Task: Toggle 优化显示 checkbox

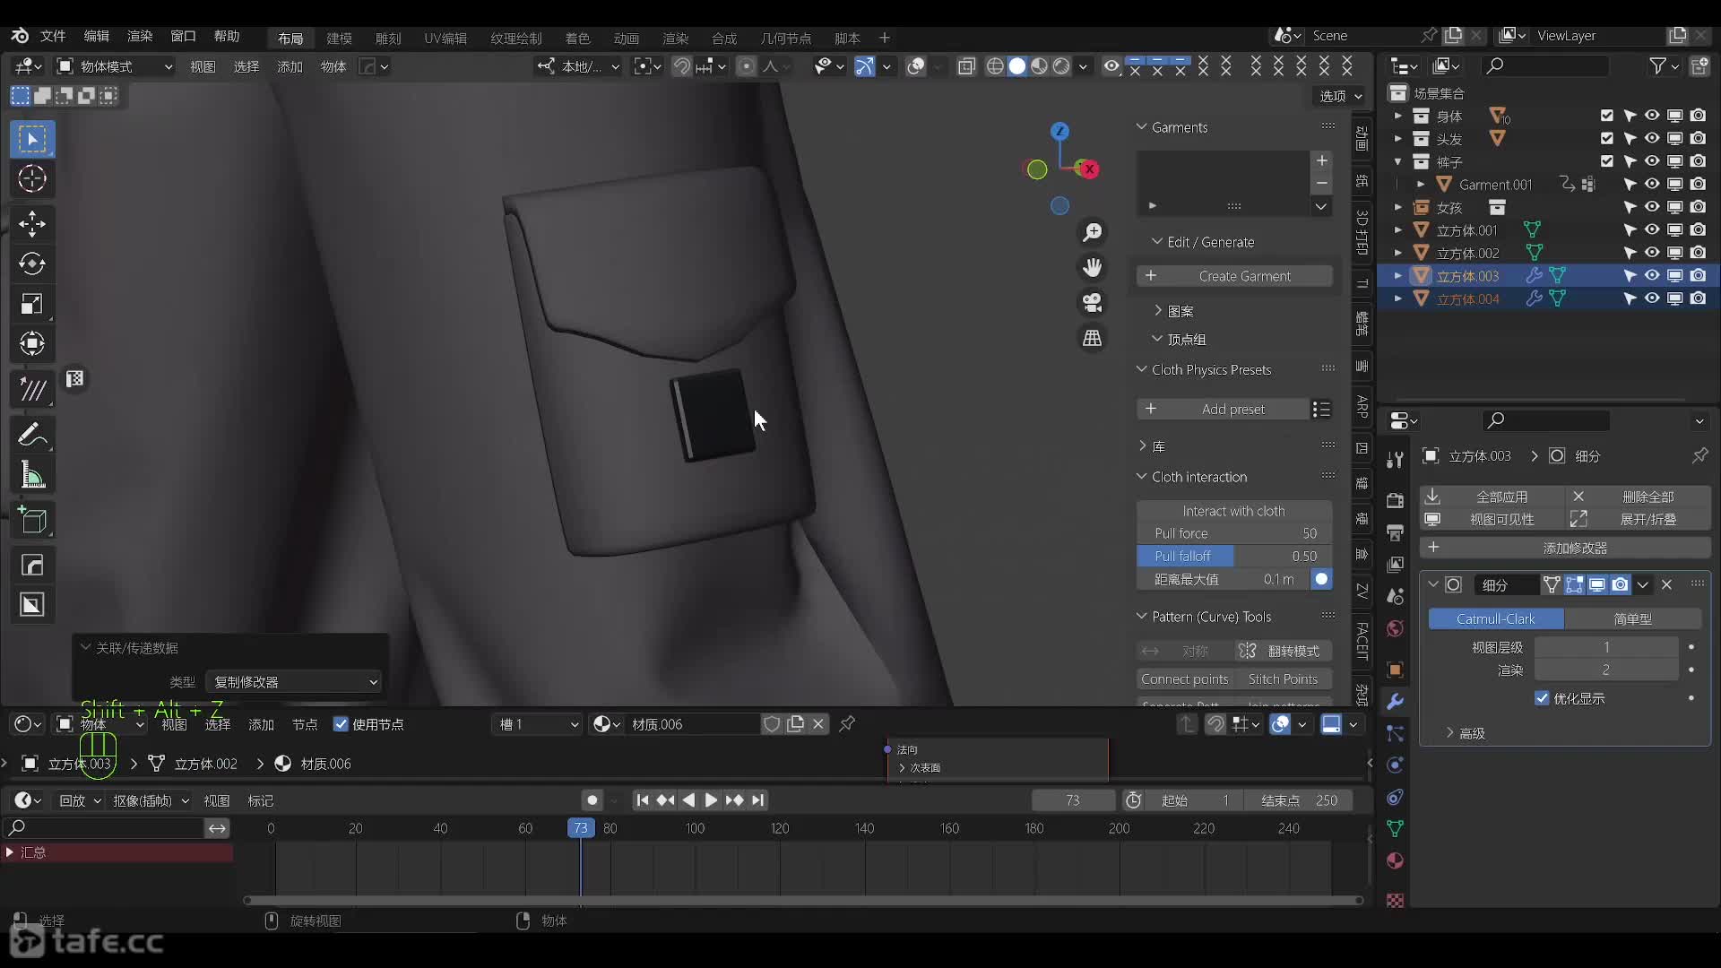Action: tap(1542, 698)
